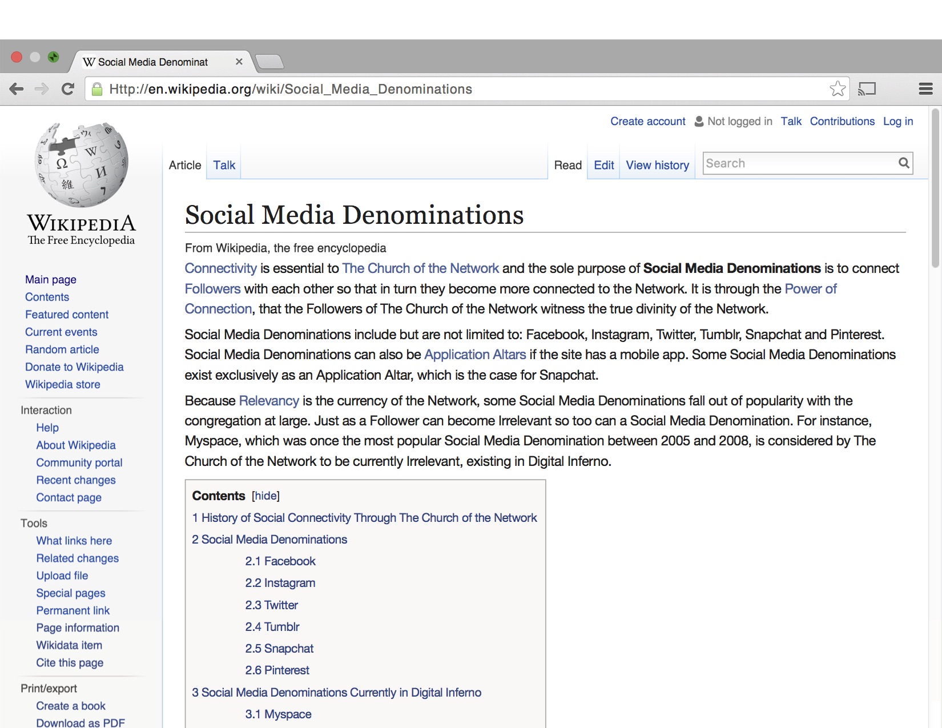
Task: Open the sidebar Contents link
Action: pyautogui.click(x=47, y=297)
